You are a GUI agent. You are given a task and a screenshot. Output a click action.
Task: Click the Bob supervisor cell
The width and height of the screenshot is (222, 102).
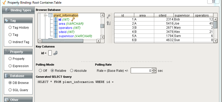pos(184,19)
